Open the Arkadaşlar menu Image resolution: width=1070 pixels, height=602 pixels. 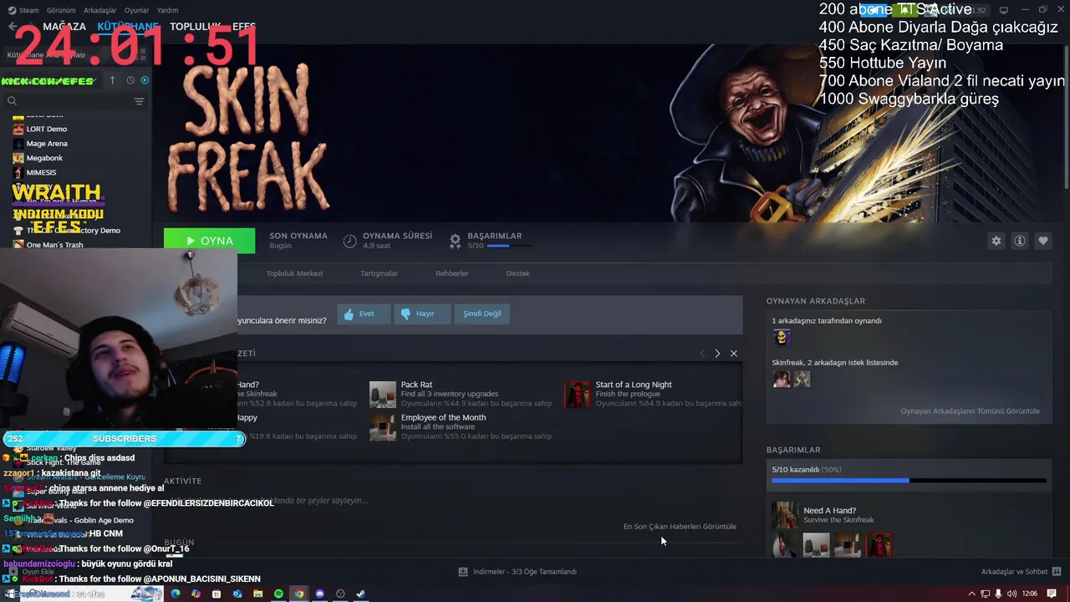[x=100, y=10]
